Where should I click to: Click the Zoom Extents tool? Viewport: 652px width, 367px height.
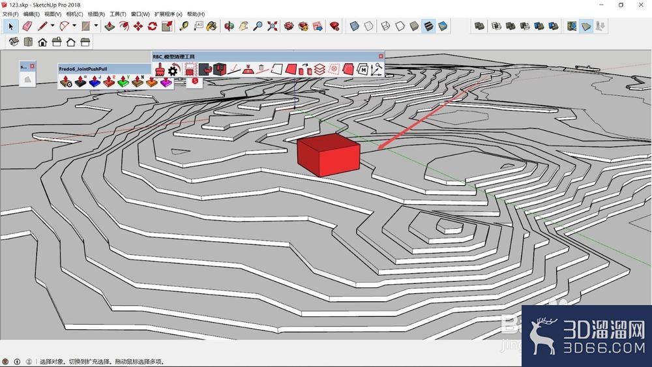click(x=273, y=26)
